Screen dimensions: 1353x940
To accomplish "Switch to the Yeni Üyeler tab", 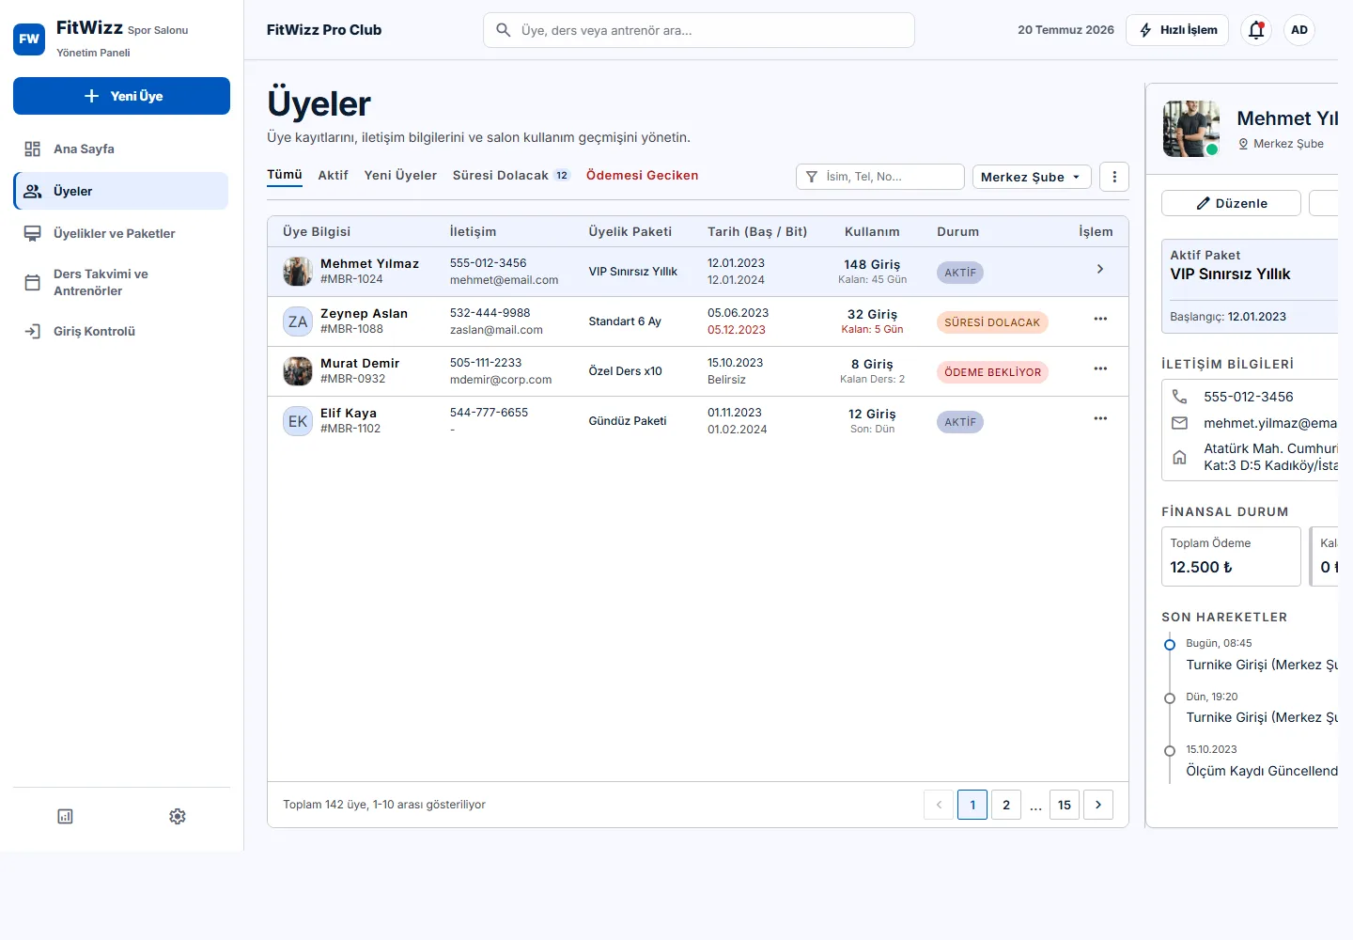I will pyautogui.click(x=400, y=175).
